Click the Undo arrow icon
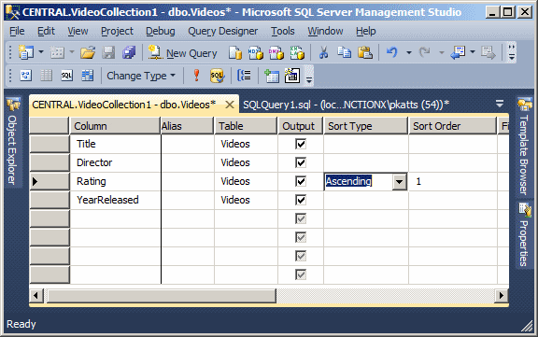538x337 pixels. pos(392,52)
